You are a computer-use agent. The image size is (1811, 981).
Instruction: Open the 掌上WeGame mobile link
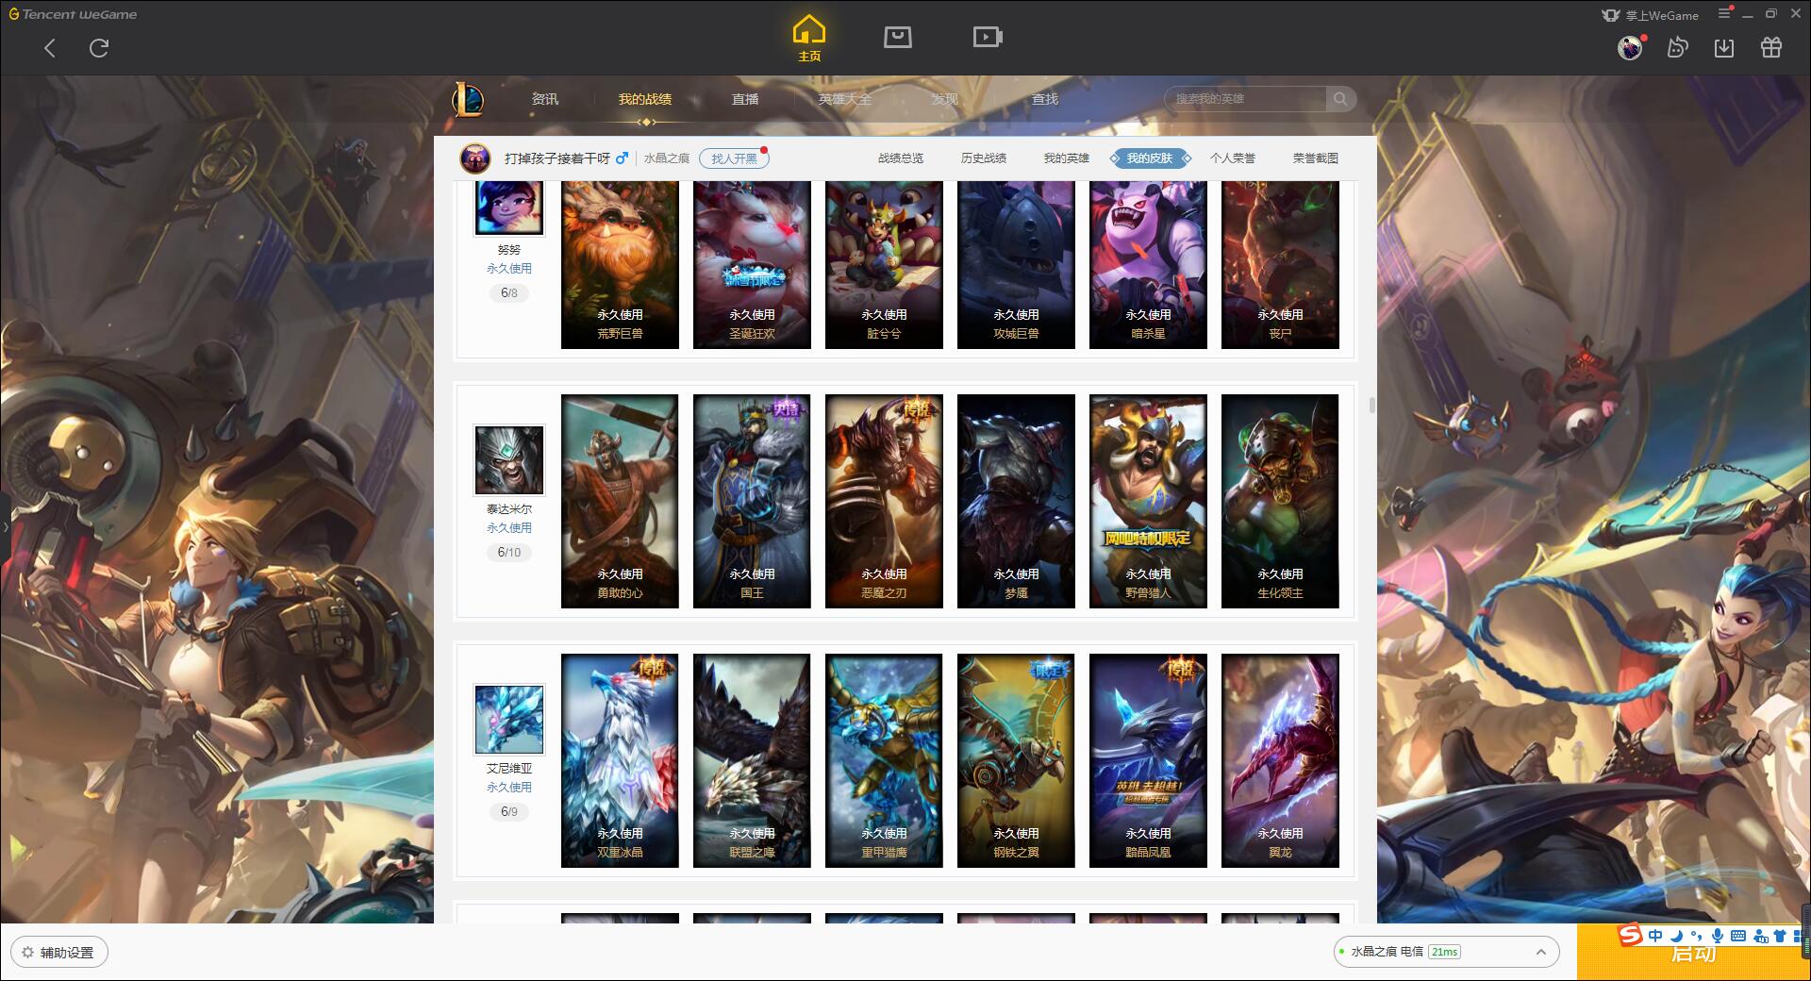(1650, 15)
